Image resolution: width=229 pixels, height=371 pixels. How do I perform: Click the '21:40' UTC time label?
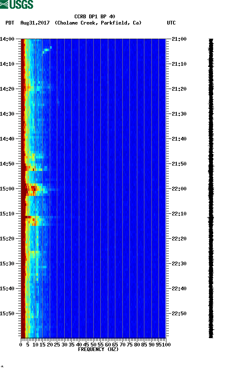pos(179,139)
